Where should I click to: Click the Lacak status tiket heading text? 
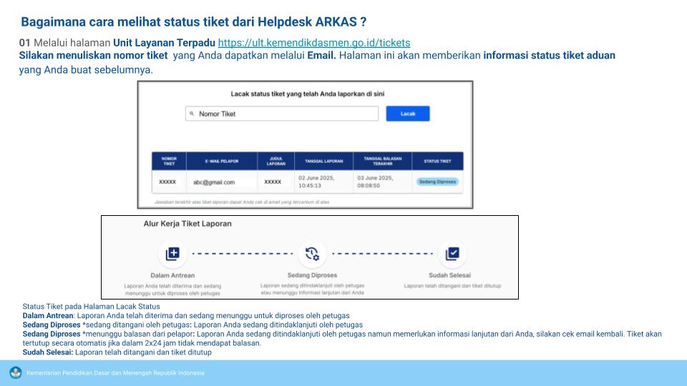pyautogui.click(x=308, y=94)
